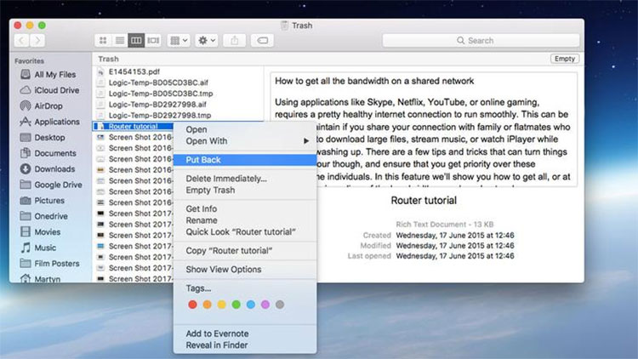Choose Put Back in context menu
Screen dimensions: 638x359
244,160
